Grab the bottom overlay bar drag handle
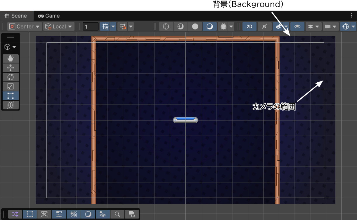This screenshot has width=357, height=220. click(x=4, y=214)
